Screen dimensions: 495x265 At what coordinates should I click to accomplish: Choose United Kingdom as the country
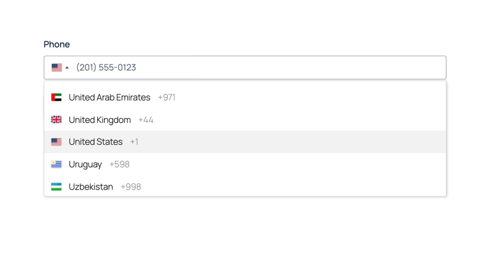point(245,120)
